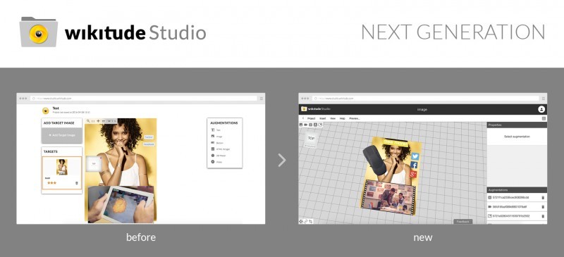564x257 pixels.
Task: Click the address bar in the before window
Action: [144, 98]
